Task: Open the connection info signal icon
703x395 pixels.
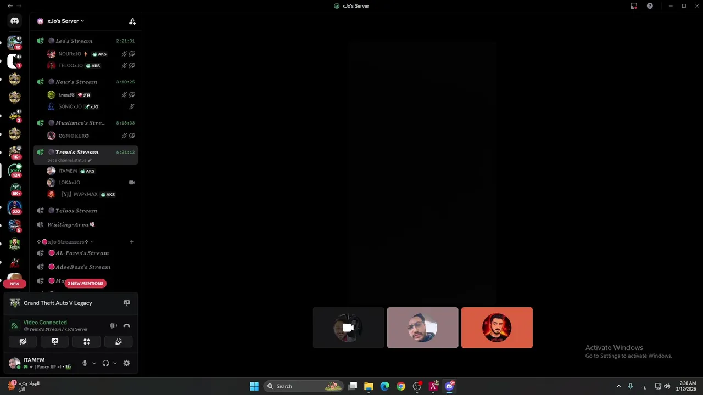Action: (15, 325)
